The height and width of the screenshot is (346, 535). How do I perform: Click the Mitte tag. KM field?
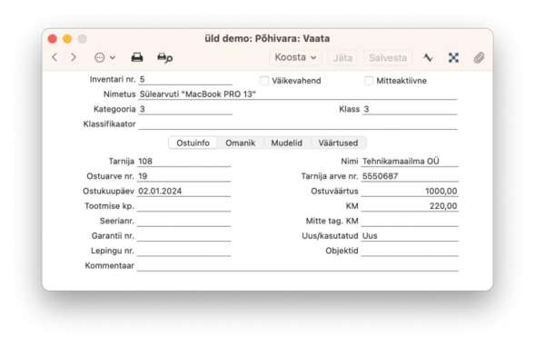pos(410,221)
